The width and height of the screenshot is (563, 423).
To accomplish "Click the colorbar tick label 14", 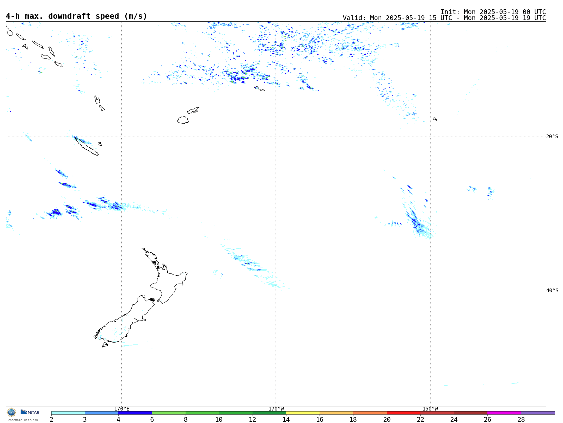I will pos(286,419).
